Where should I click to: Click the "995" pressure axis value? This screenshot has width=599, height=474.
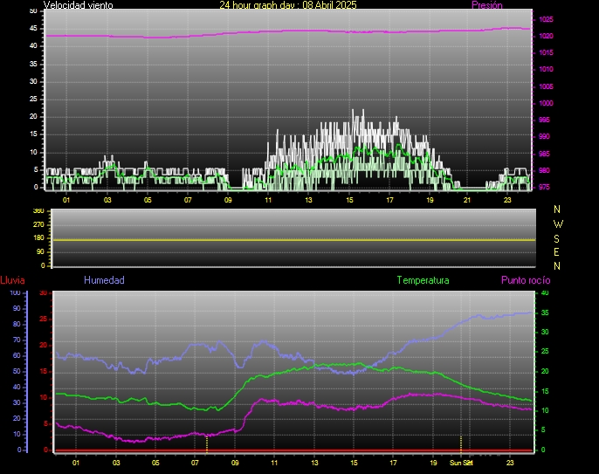(544, 120)
